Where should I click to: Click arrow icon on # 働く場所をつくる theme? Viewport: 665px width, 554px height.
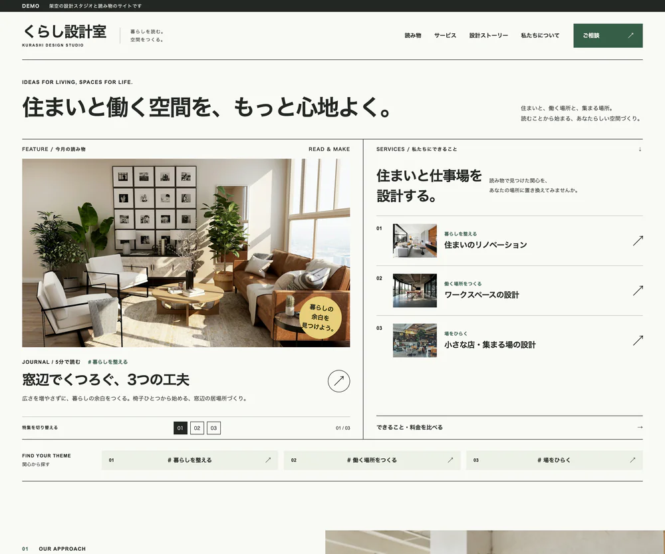pyautogui.click(x=450, y=460)
